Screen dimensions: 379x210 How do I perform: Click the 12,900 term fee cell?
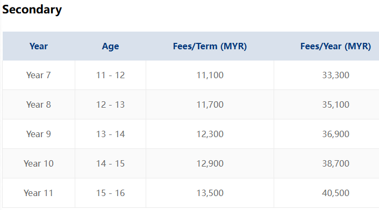(x=210, y=163)
